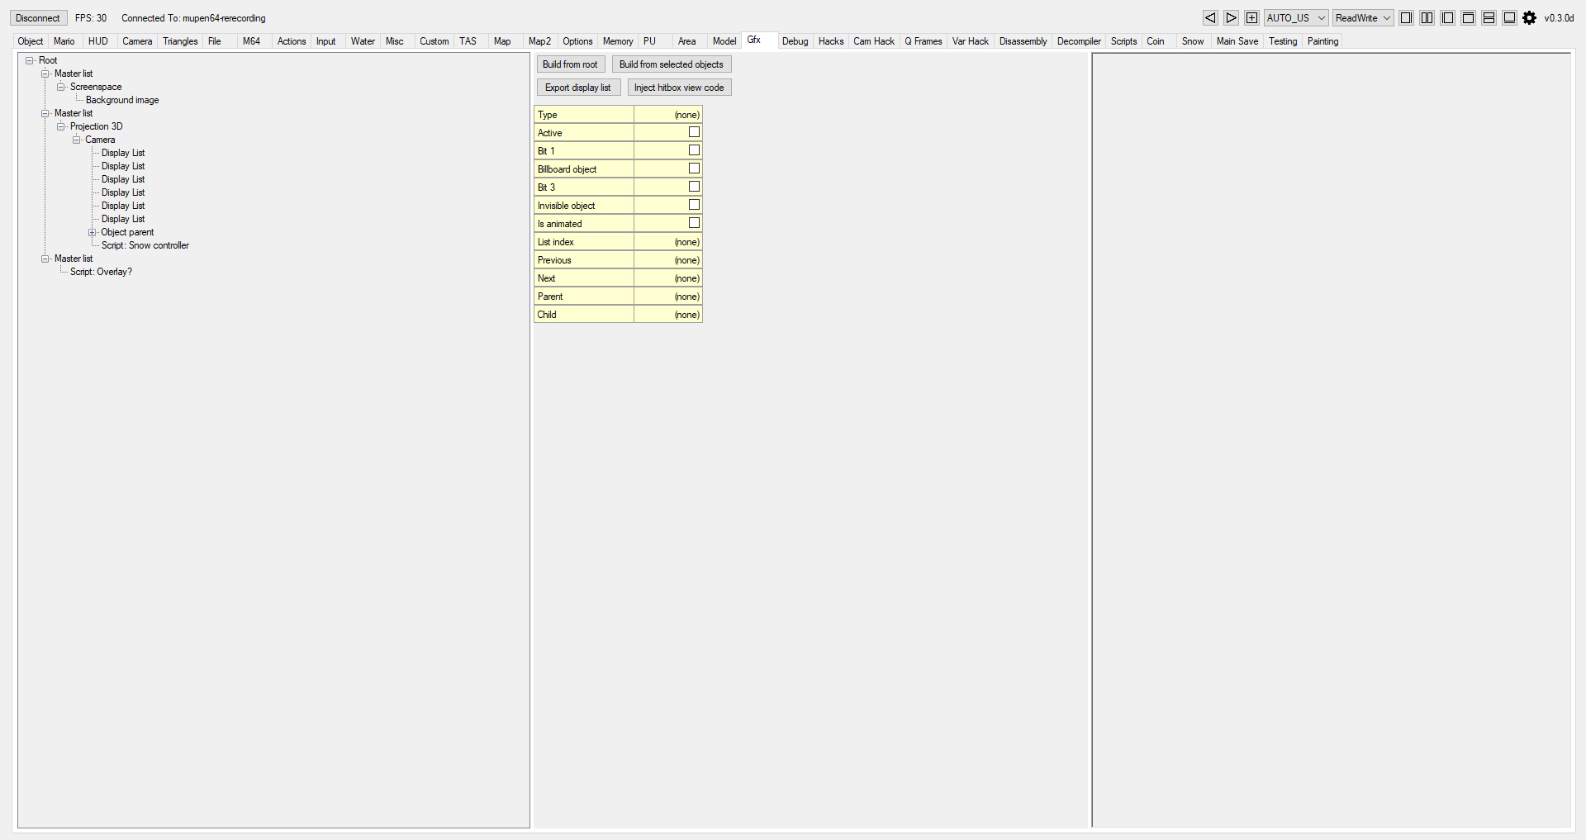
Task: Switch to the Painting tab
Action: (1322, 41)
